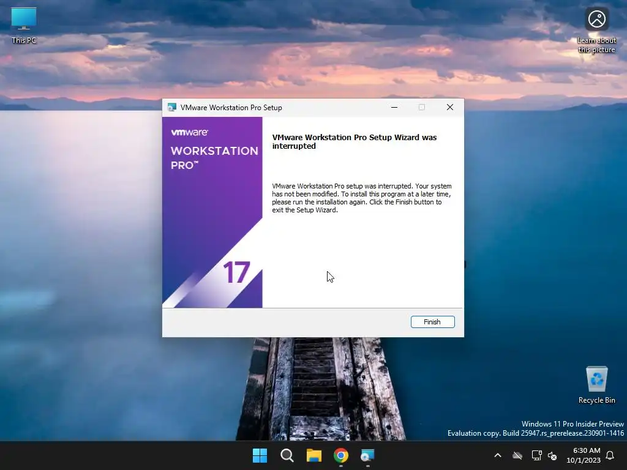Show hidden system tray icons
Viewport: 627px width, 470px height.
[498, 455]
